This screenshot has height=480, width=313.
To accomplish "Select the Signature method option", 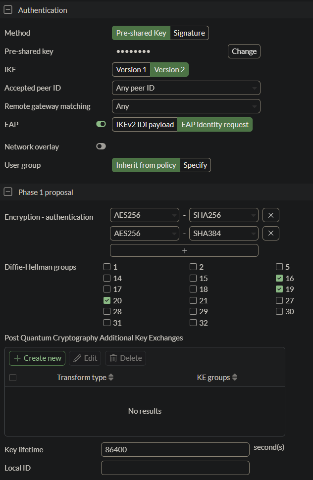I will (189, 33).
